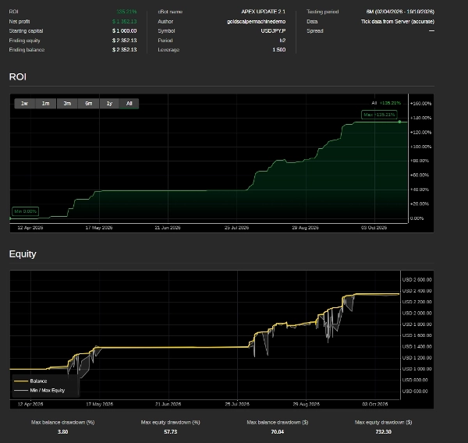Click Max equity drawdown ($) value 732.30
Screen dimensions: 468x443
tap(383, 431)
